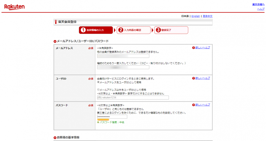This screenshot has height=141, width=266.
Task: Focus the password field
Action: (112, 117)
